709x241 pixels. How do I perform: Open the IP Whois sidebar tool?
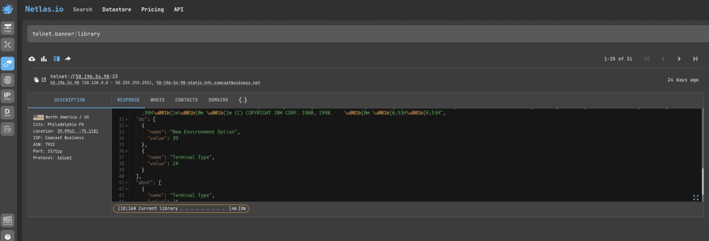tap(8, 96)
